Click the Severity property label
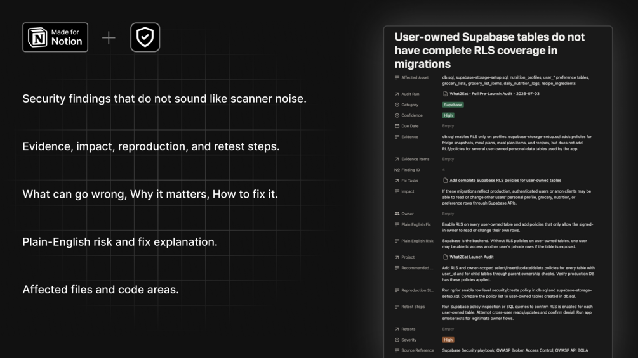Viewport: 638px width, 358px height. pyautogui.click(x=409, y=340)
